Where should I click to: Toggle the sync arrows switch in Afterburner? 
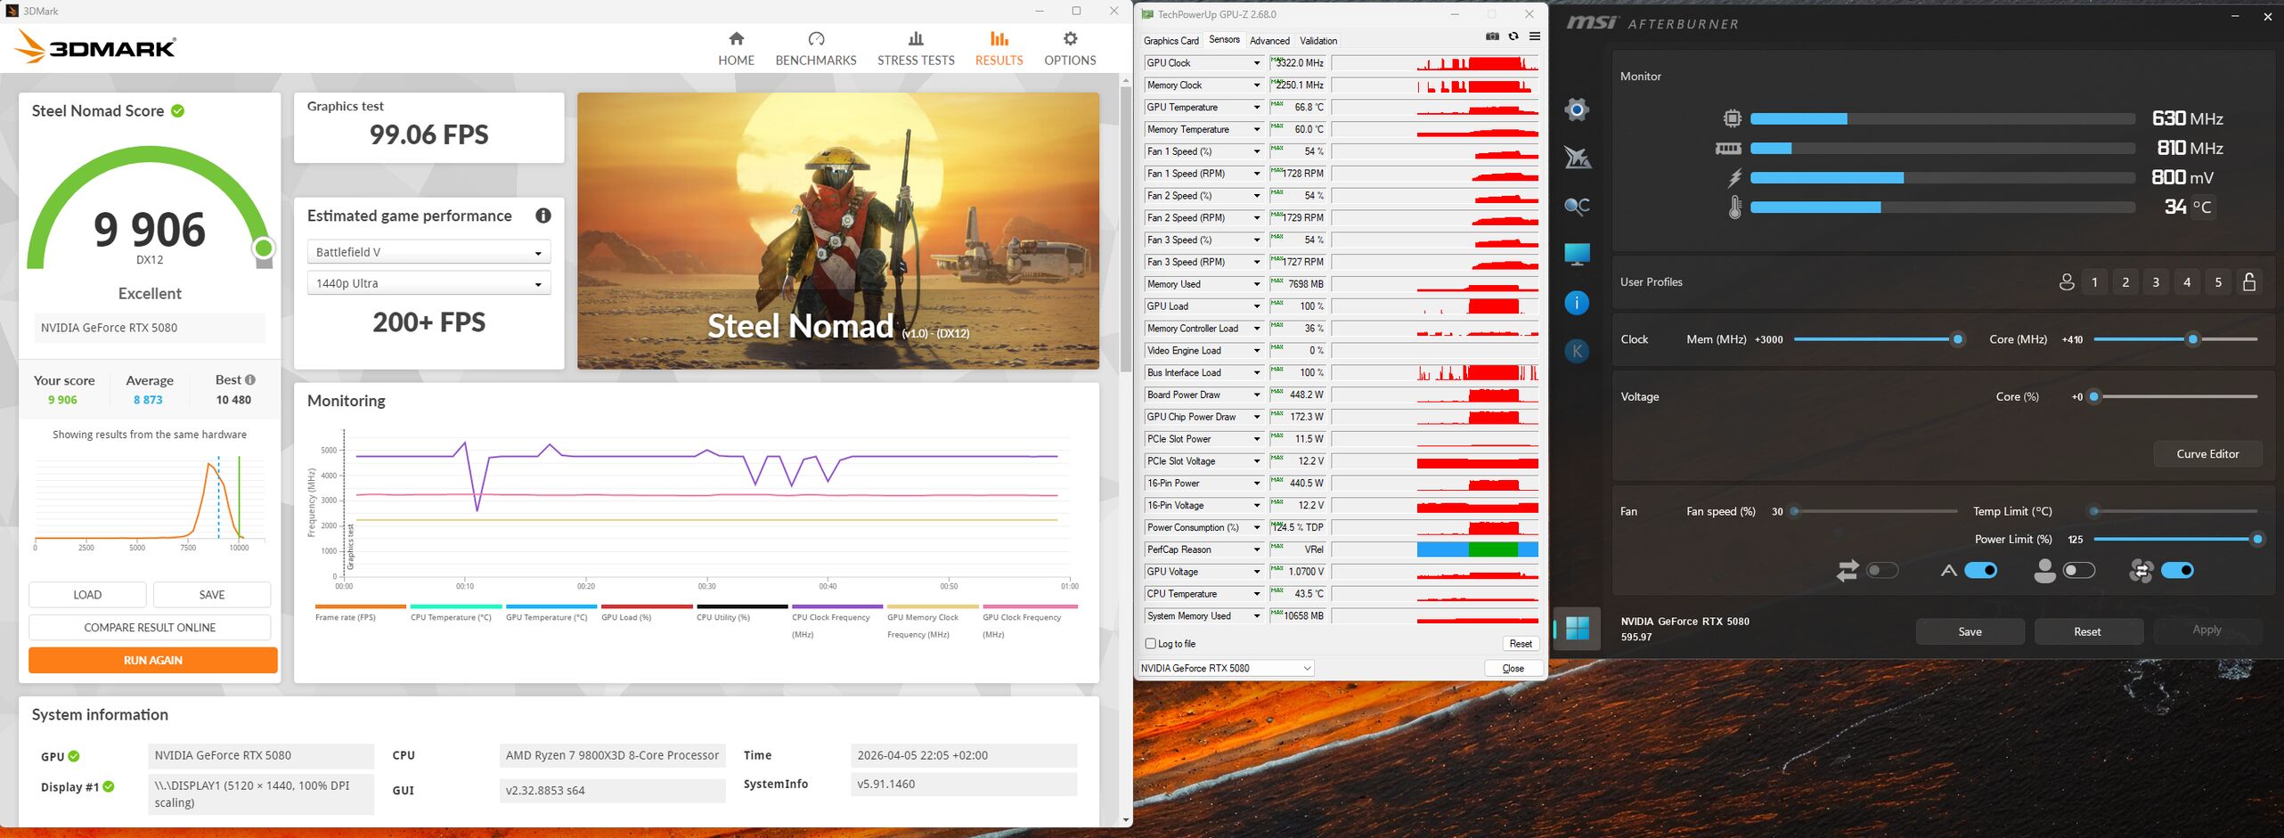tap(1882, 570)
